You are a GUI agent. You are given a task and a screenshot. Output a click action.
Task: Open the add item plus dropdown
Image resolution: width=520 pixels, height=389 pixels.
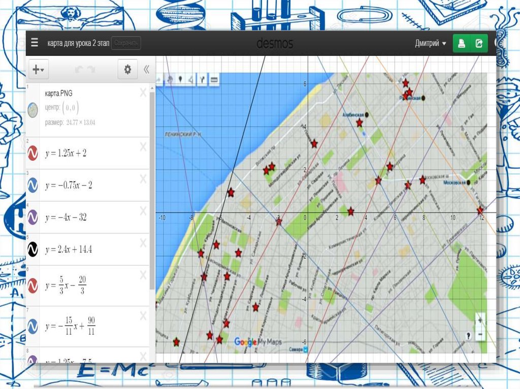click(39, 70)
